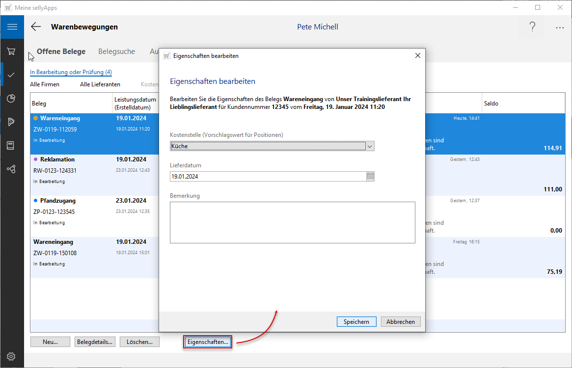
Task: Expand the Kostenstelle dropdown
Action: 370,146
